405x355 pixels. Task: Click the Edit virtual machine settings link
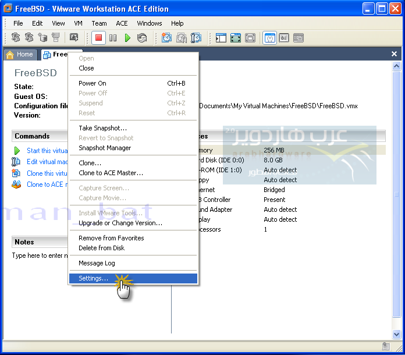(47, 162)
